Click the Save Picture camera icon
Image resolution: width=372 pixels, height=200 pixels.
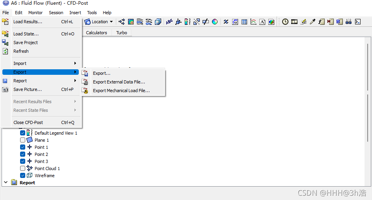(5, 90)
